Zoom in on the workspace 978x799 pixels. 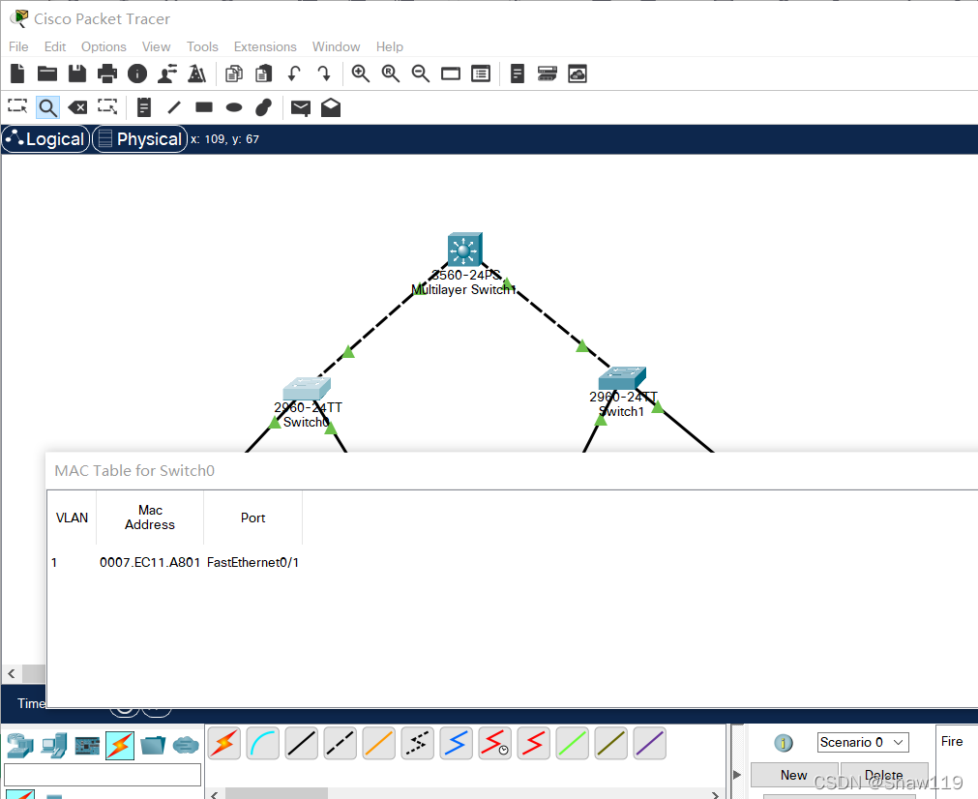(x=361, y=74)
